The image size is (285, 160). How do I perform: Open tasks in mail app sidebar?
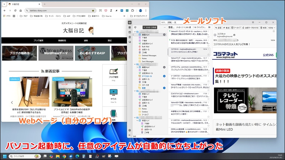pos(130,37)
